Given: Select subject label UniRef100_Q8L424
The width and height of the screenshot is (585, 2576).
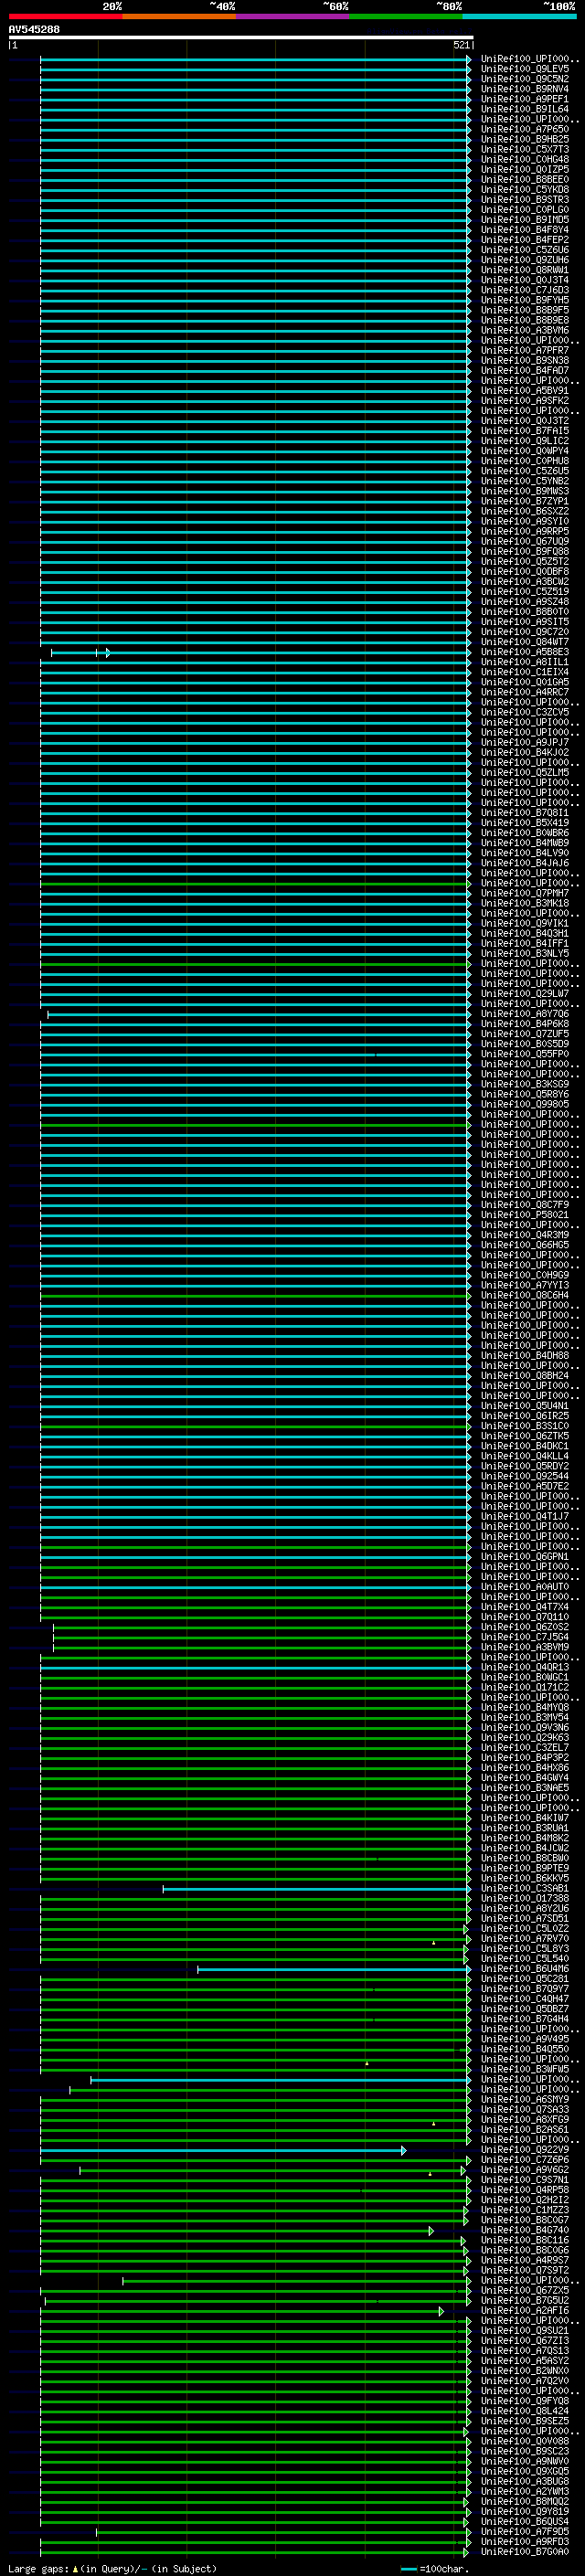Looking at the screenshot, I should (524, 2411).
